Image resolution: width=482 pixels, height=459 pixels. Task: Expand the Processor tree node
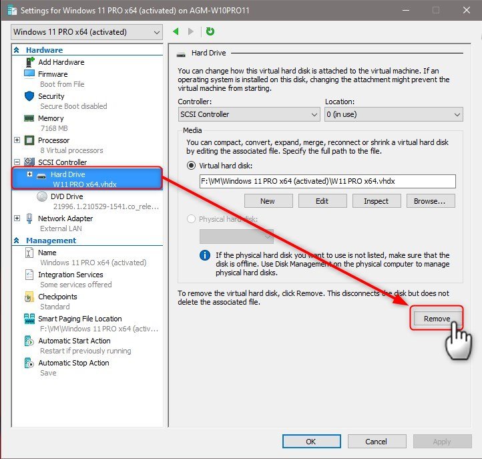pos(17,140)
